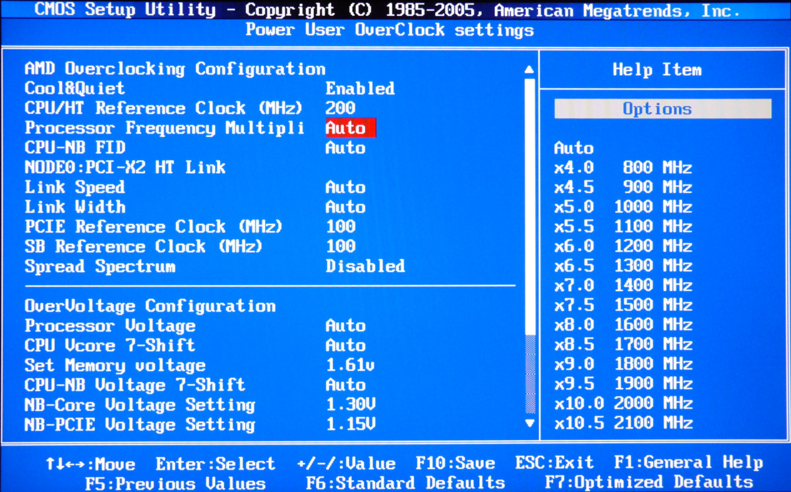The height and width of the screenshot is (492, 791).
Task: Click the AMD Overclocking Configuration heading
Action: [175, 69]
